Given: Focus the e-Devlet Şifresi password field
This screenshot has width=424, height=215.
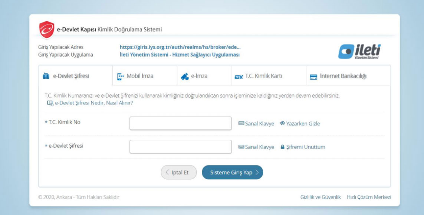Looking at the screenshot, I should tap(181, 147).
